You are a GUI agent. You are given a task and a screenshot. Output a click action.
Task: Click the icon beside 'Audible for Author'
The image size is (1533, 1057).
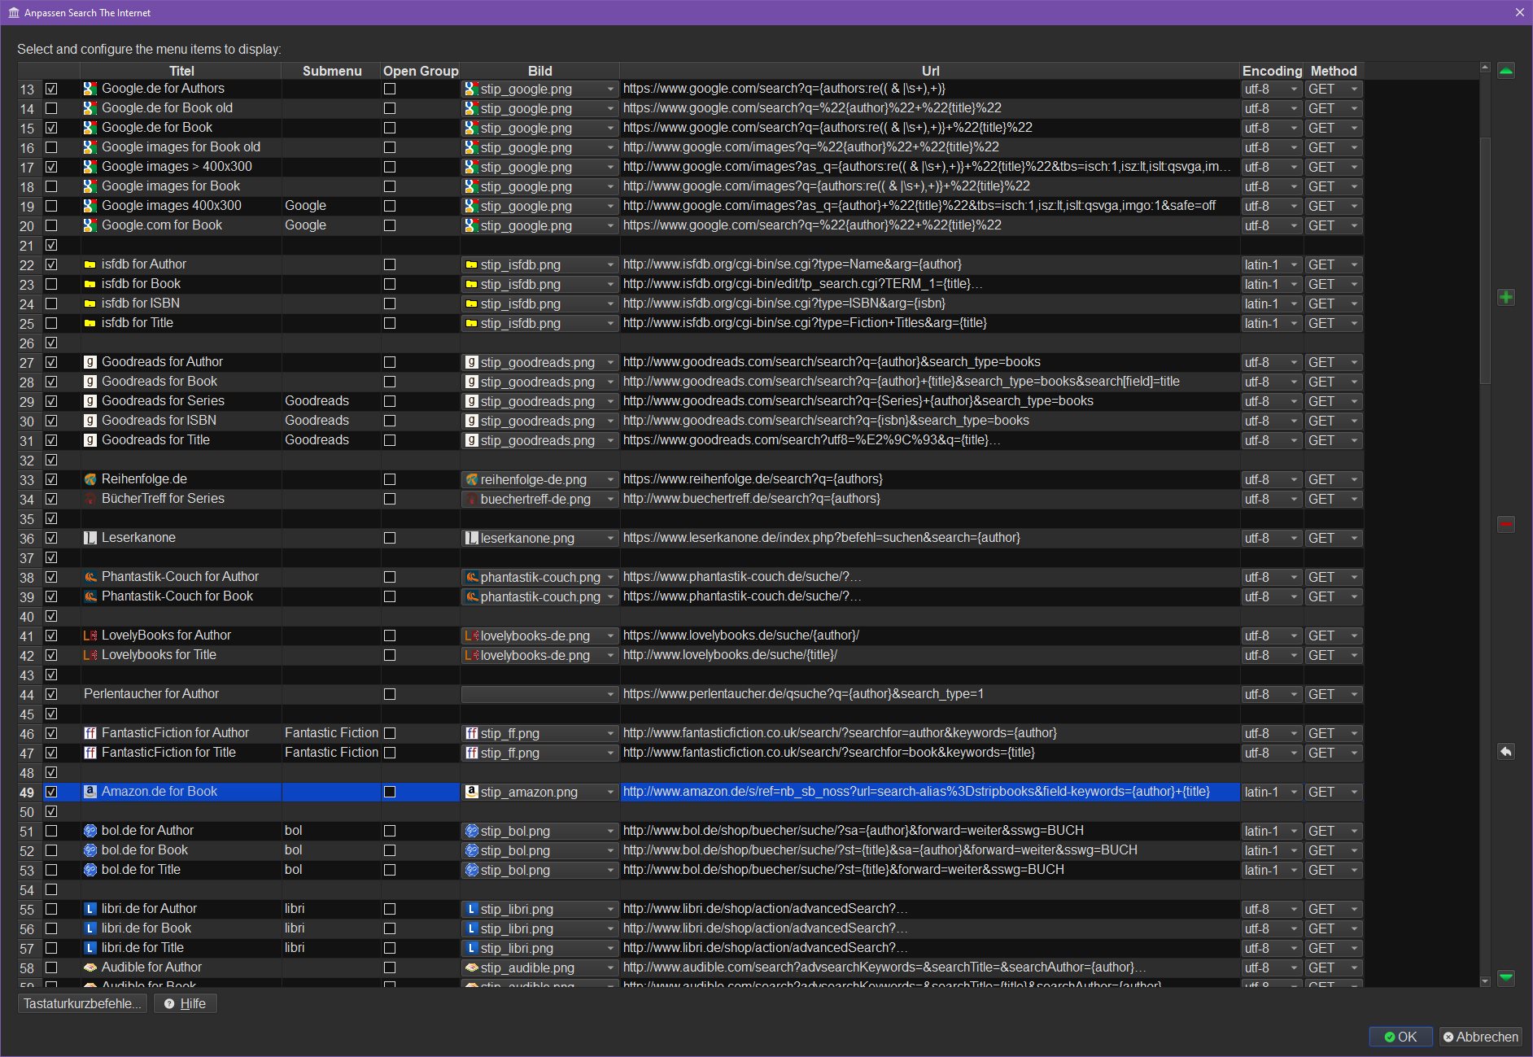point(90,967)
